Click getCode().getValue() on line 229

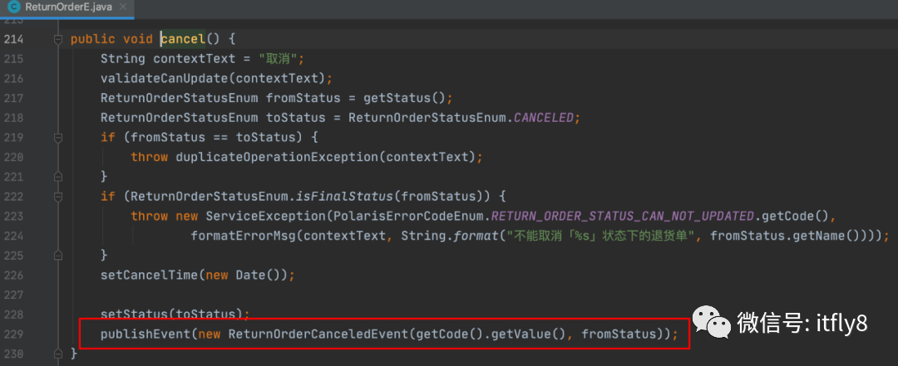[x=491, y=334]
